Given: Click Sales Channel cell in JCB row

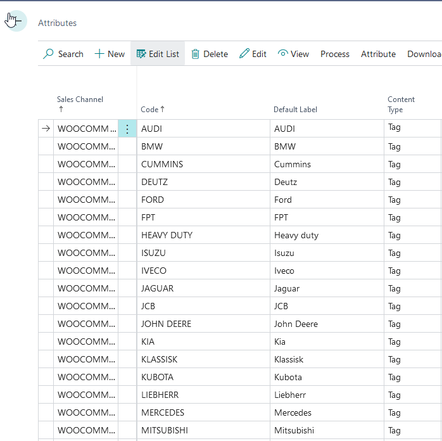Looking at the screenshot, I should tap(85, 306).
